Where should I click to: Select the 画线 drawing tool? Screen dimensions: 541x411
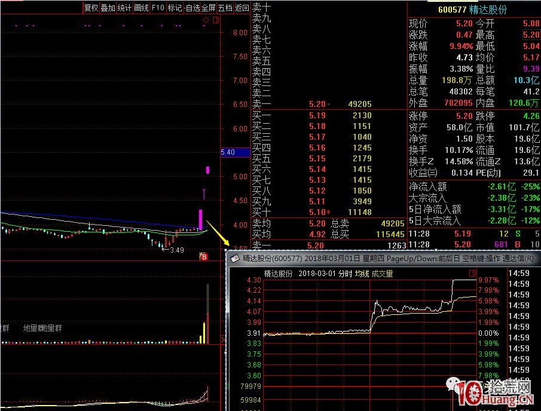pyautogui.click(x=141, y=8)
